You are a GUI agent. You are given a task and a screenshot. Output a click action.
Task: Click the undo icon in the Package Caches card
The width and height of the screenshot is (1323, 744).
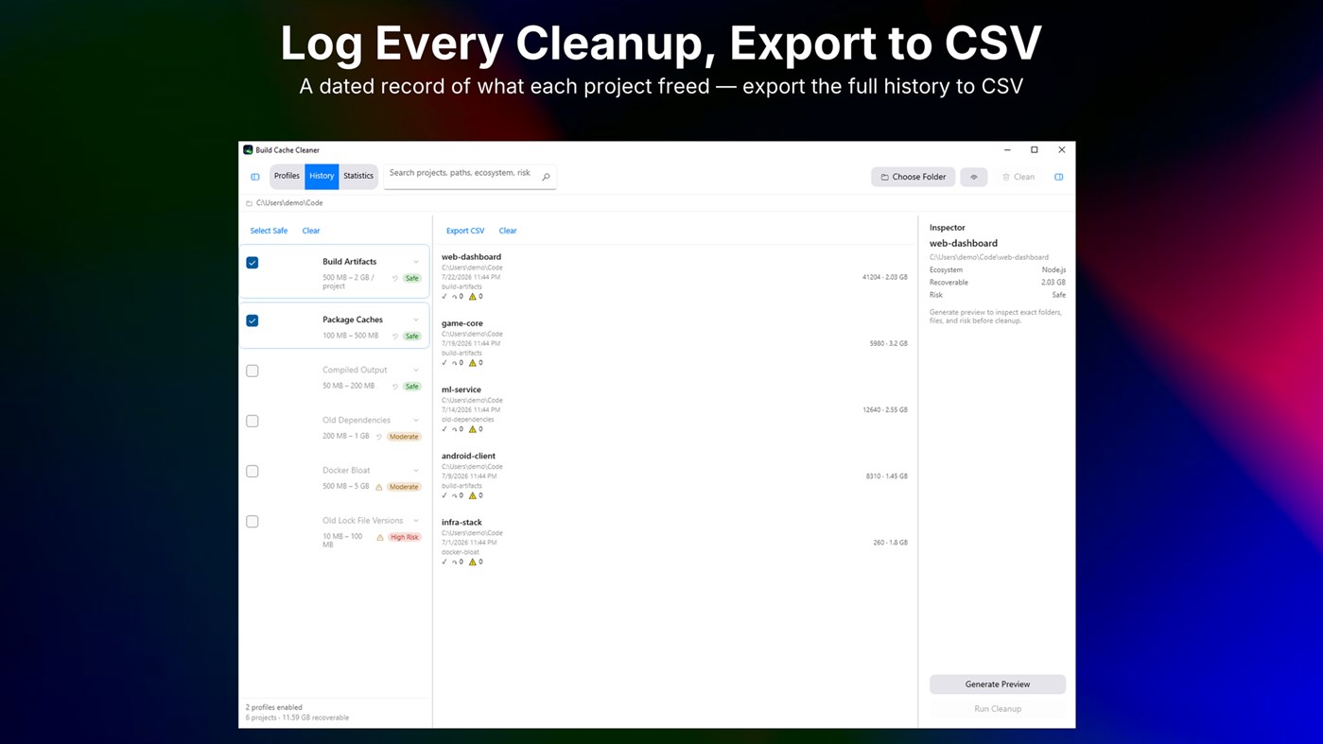click(x=395, y=337)
